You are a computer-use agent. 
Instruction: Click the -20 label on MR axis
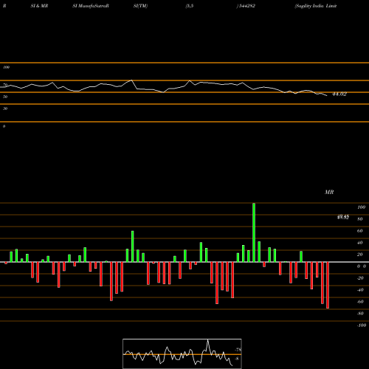[x=360, y=278]
